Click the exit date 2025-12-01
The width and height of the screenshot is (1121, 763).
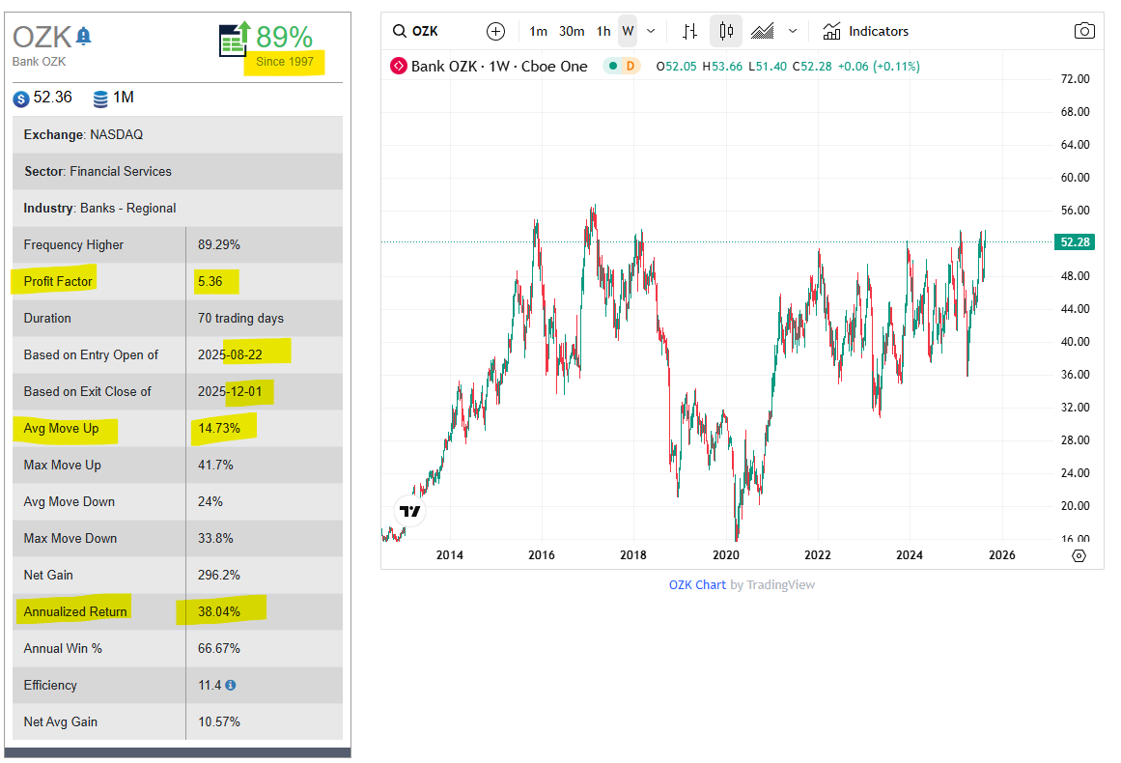coord(230,392)
